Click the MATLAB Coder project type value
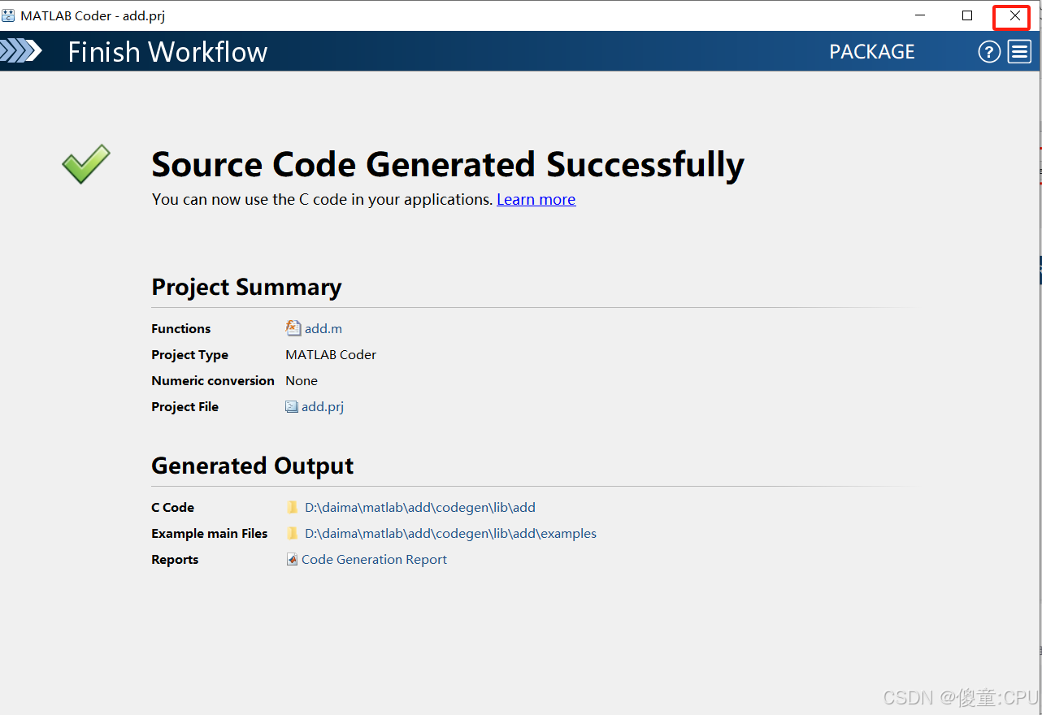 (331, 355)
